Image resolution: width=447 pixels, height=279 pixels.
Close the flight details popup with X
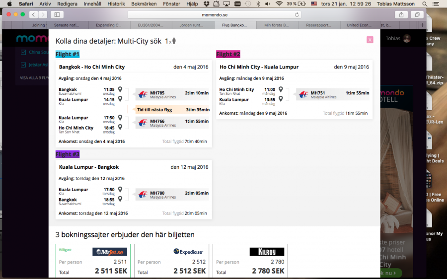370,40
